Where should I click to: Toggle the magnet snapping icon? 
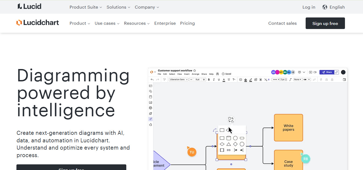click(x=327, y=79)
